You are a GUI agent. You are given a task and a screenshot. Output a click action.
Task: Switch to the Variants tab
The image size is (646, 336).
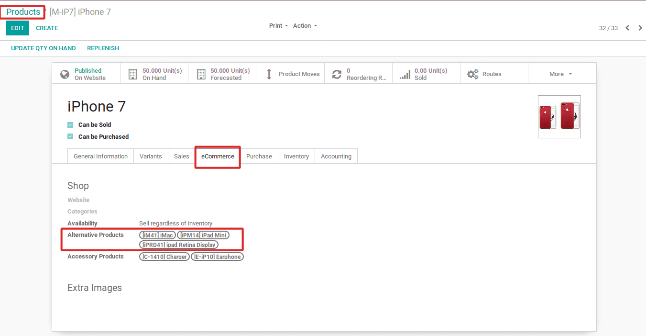(151, 157)
